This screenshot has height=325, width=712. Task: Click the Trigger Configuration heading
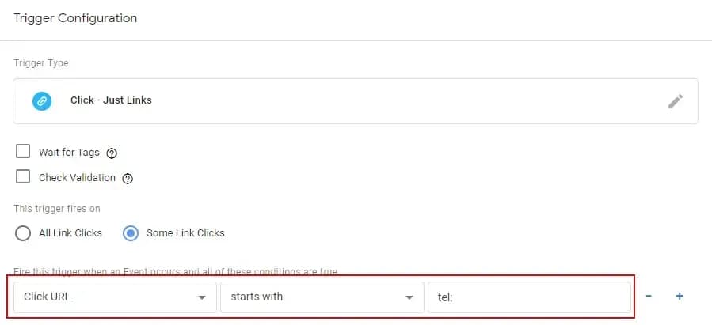[75, 17]
